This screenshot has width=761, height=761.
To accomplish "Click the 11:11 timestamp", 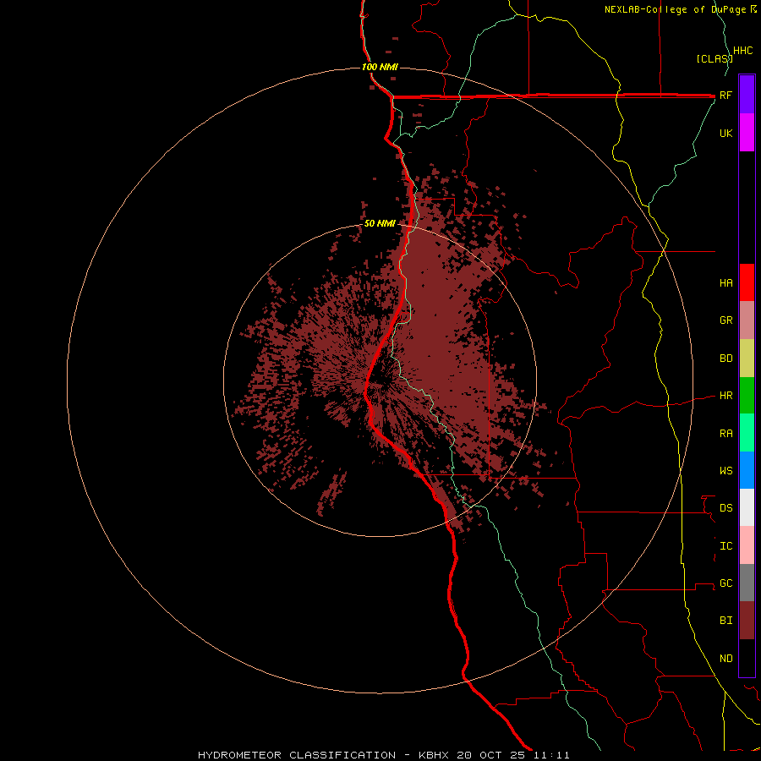I will [550, 755].
